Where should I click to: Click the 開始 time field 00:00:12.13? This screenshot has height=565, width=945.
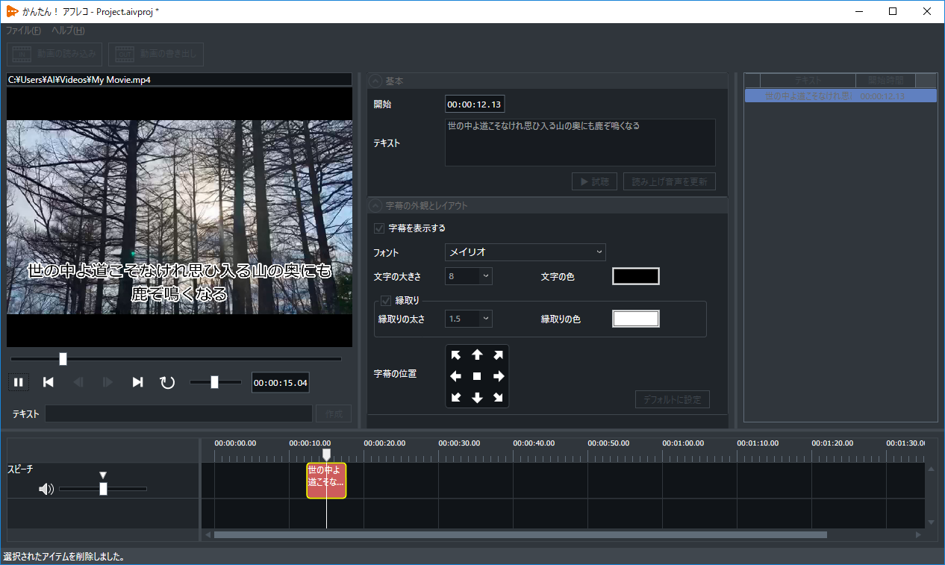pos(475,104)
